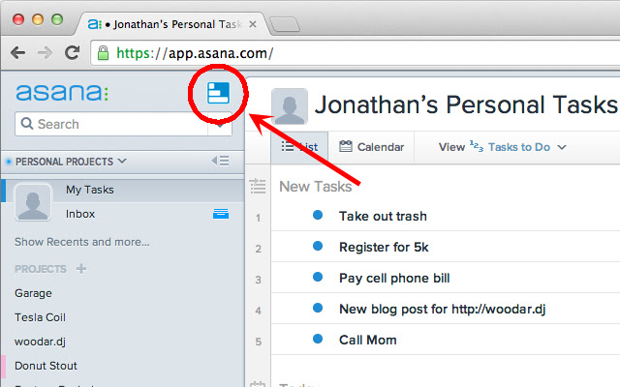Expand the PERSONAL PROJECTS workspace dropdown

(122, 162)
